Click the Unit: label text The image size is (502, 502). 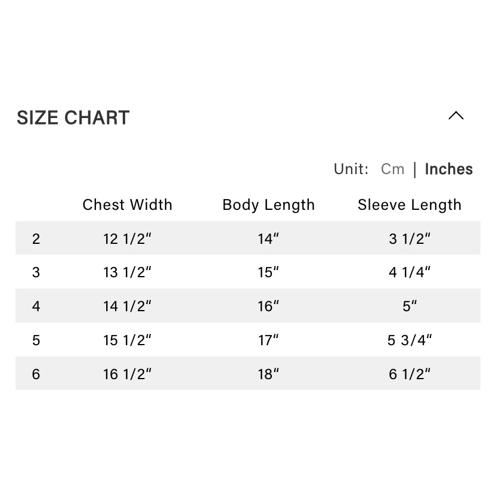(351, 169)
